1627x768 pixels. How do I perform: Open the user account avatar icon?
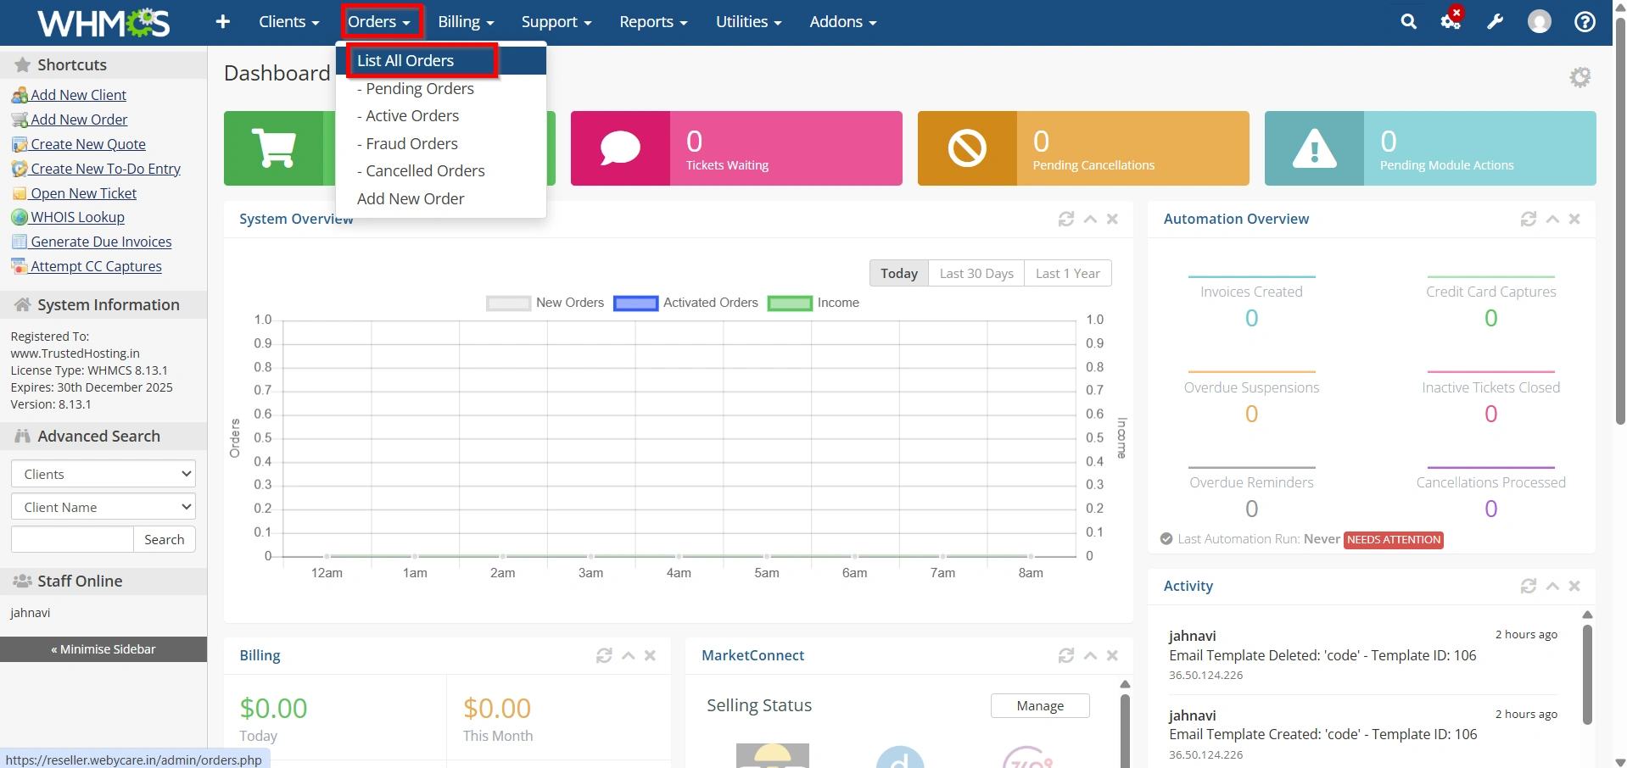pyautogui.click(x=1540, y=22)
